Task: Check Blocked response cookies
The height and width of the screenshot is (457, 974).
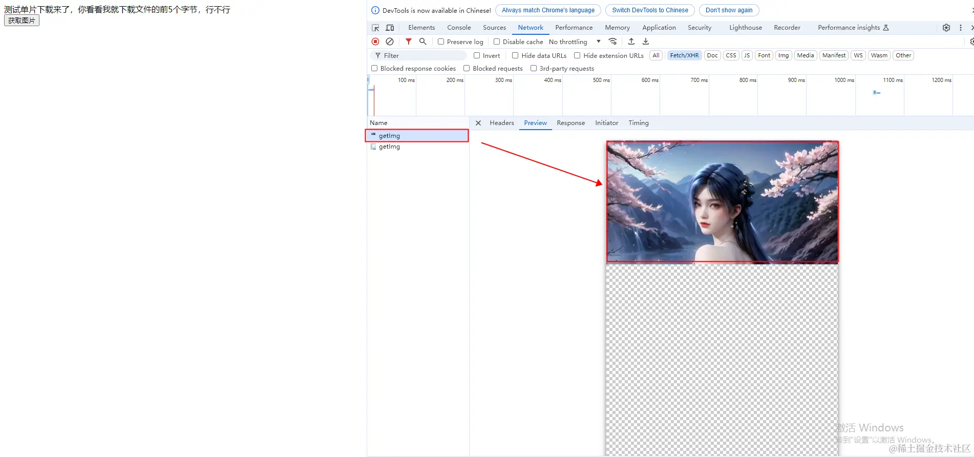Action: point(374,68)
